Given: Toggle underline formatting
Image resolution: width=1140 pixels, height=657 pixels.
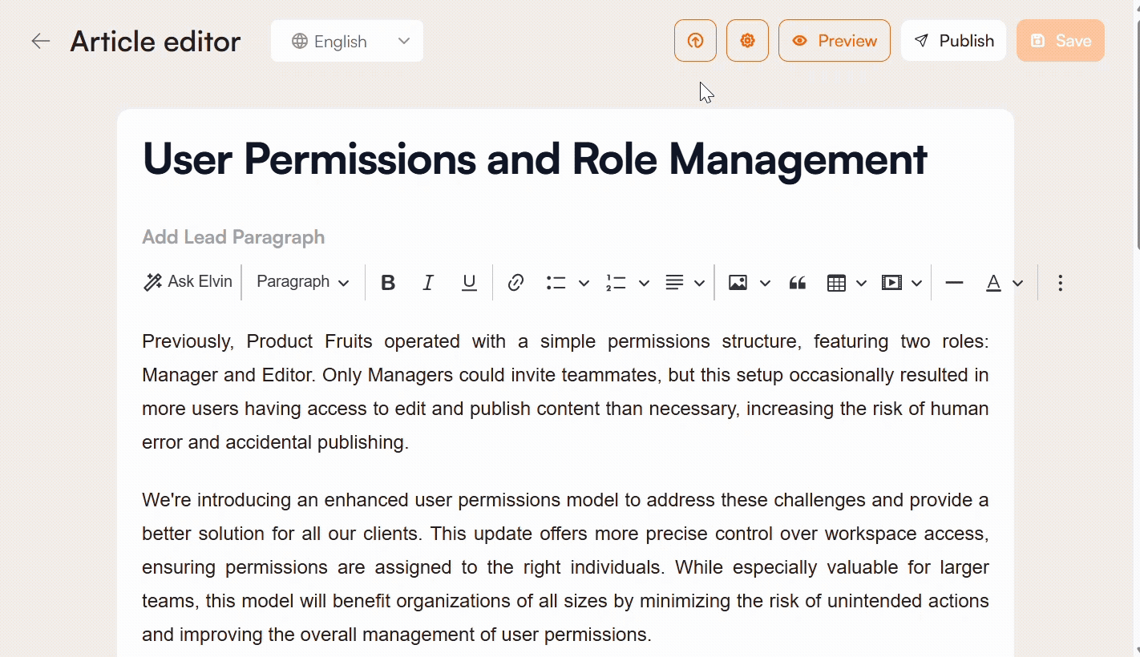Looking at the screenshot, I should (x=469, y=283).
